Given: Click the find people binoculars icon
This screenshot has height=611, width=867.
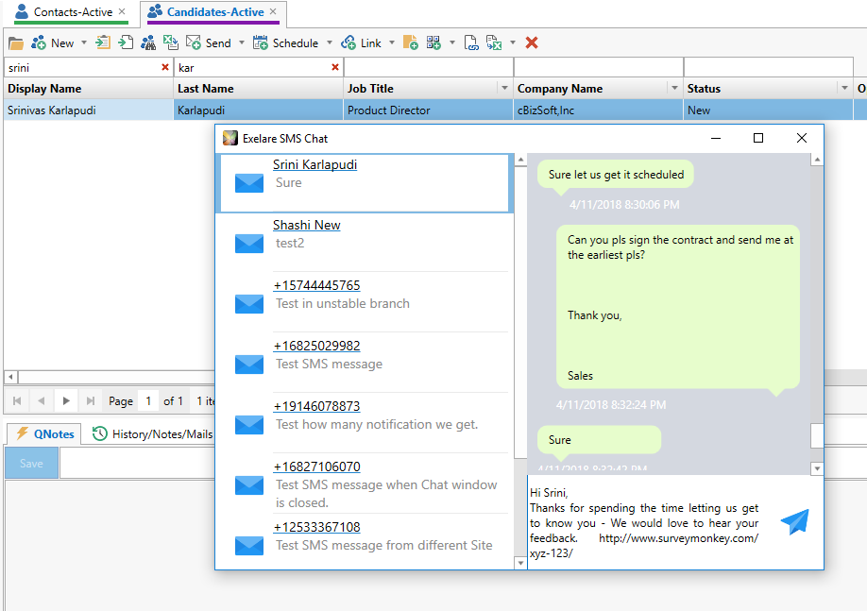Looking at the screenshot, I should pyautogui.click(x=148, y=43).
